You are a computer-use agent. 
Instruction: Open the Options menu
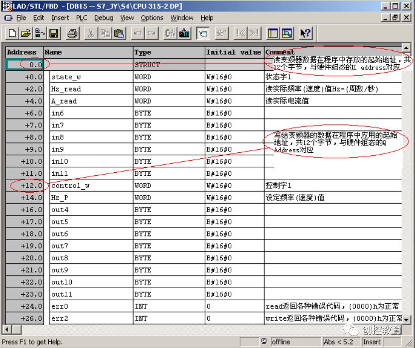pos(152,18)
